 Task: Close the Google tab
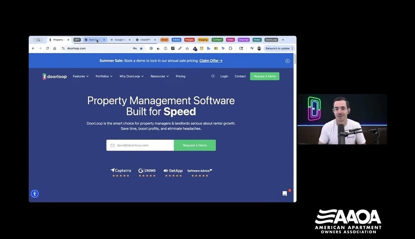click(x=129, y=40)
